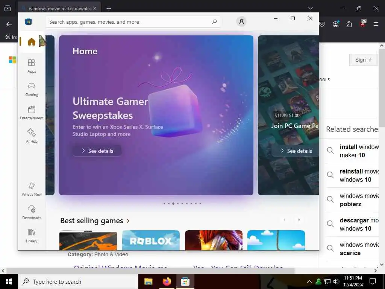385x289 pixels.
Task: Click Sign in button on Bing page
Action: [363, 60]
